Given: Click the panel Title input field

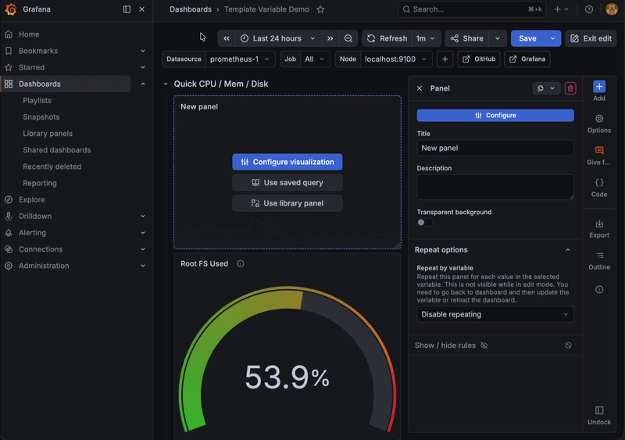Looking at the screenshot, I should click(x=495, y=148).
